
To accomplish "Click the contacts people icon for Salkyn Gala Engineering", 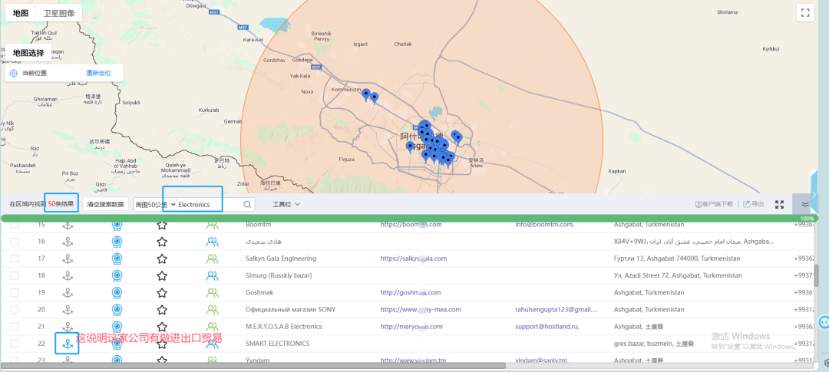I will coord(212,259).
